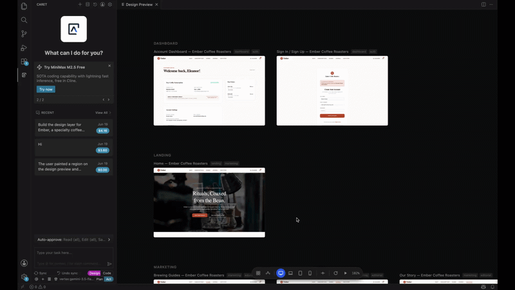Switch to Act mode
The image size is (515, 290).
click(109, 279)
